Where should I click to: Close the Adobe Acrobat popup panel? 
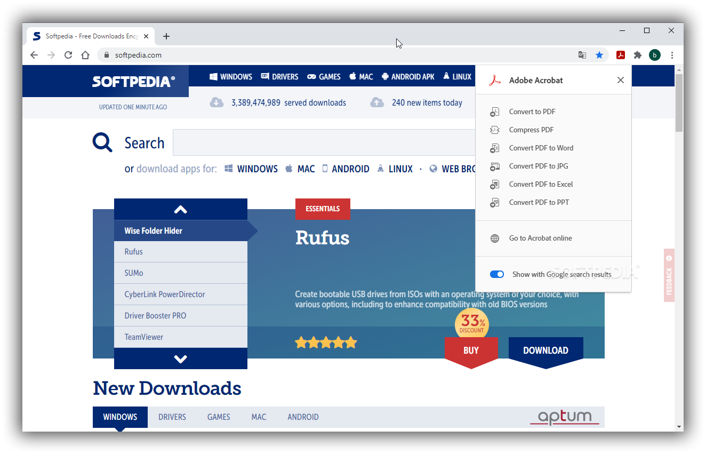pos(621,80)
